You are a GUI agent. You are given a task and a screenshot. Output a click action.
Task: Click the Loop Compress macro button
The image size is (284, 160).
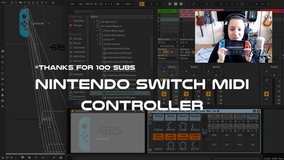click(183, 136)
